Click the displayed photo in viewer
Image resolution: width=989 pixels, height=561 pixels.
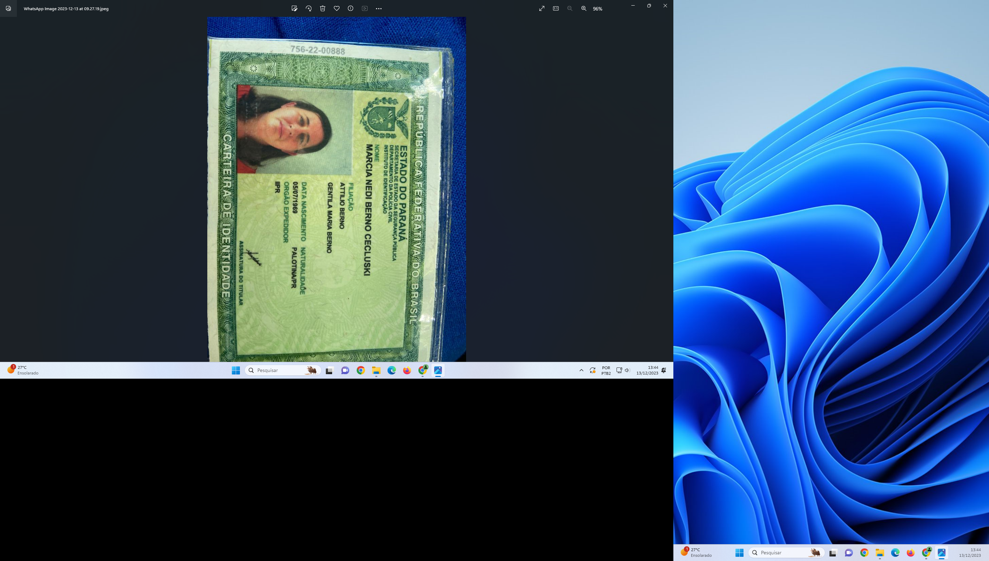tap(336, 189)
